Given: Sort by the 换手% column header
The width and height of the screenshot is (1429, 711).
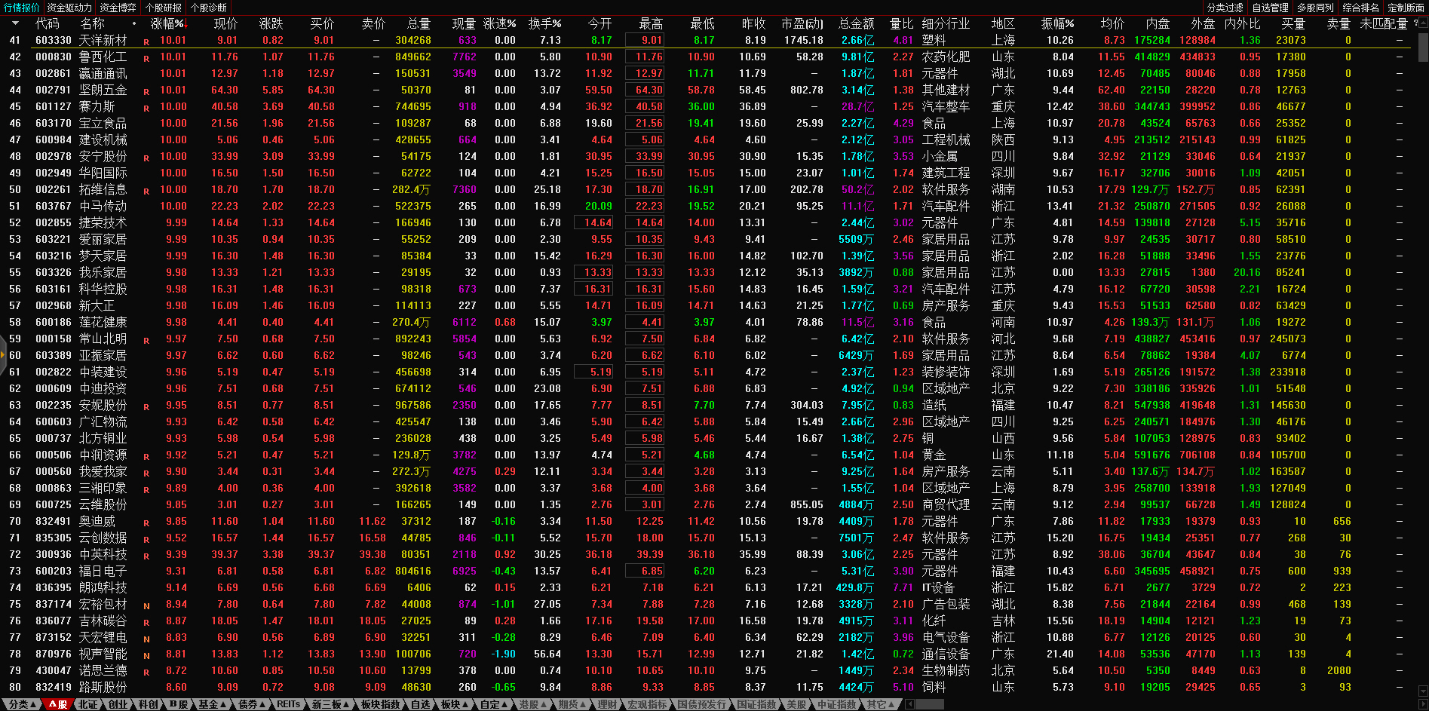Looking at the screenshot, I should tap(544, 23).
